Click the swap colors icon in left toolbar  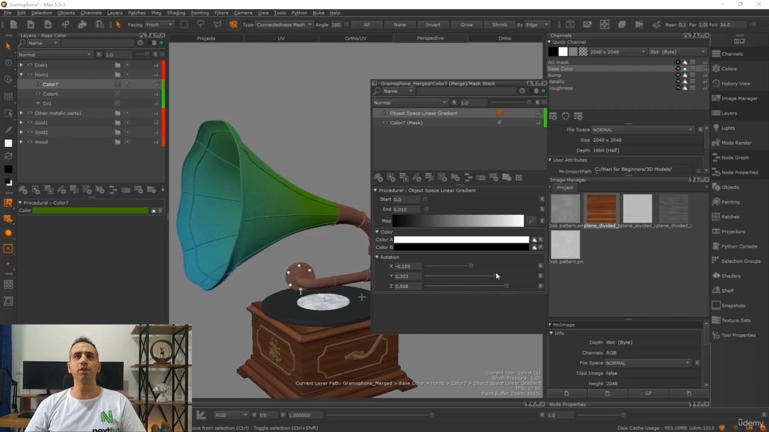point(8,155)
